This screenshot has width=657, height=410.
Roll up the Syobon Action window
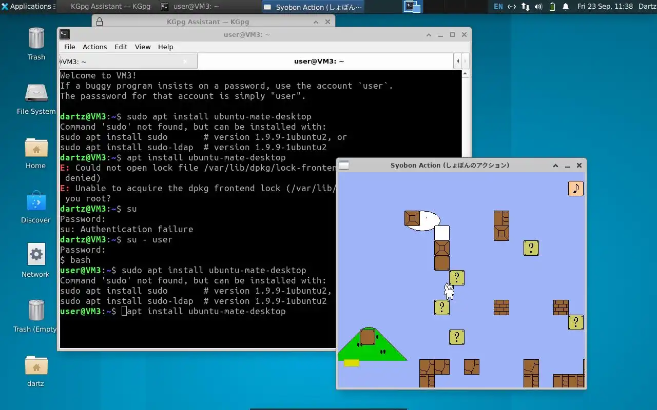pos(555,165)
